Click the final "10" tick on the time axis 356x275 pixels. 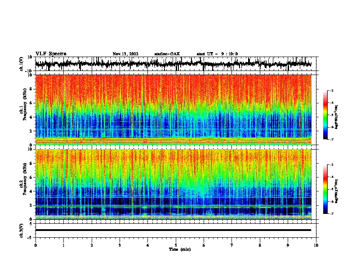click(x=316, y=245)
